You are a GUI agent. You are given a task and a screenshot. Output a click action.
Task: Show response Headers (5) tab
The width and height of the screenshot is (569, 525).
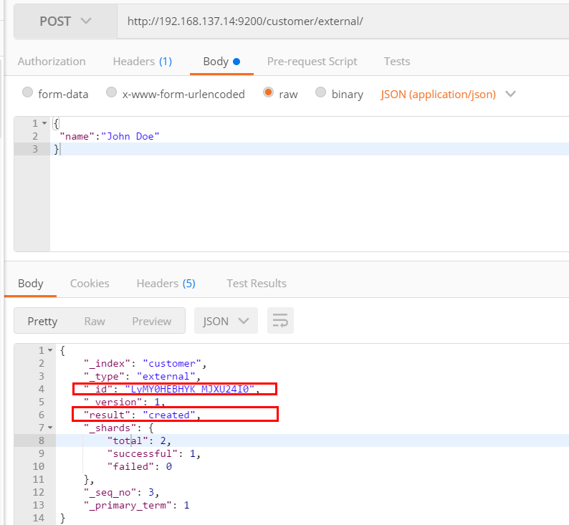[166, 284]
